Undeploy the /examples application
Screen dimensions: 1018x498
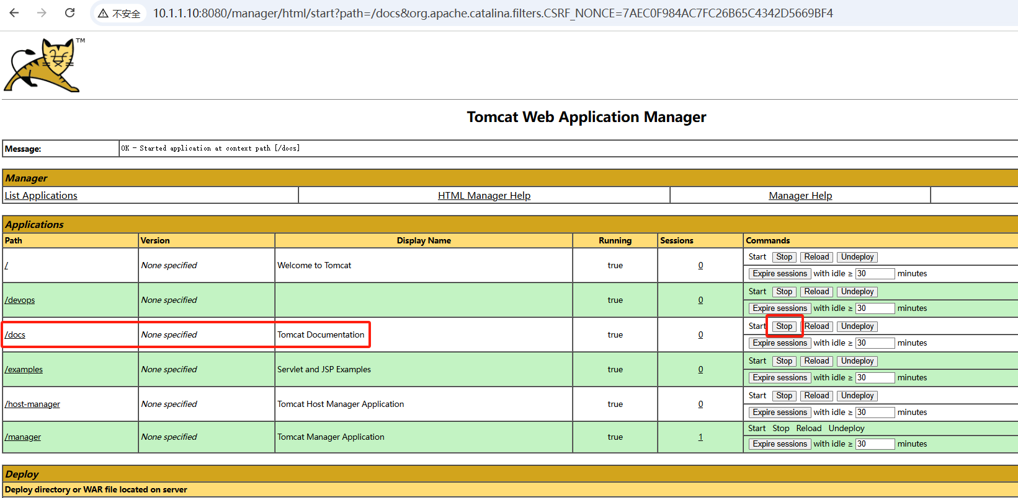tap(857, 361)
